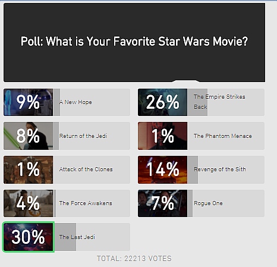Click the highlighted Last Jedi thumbnail

tap(29, 237)
